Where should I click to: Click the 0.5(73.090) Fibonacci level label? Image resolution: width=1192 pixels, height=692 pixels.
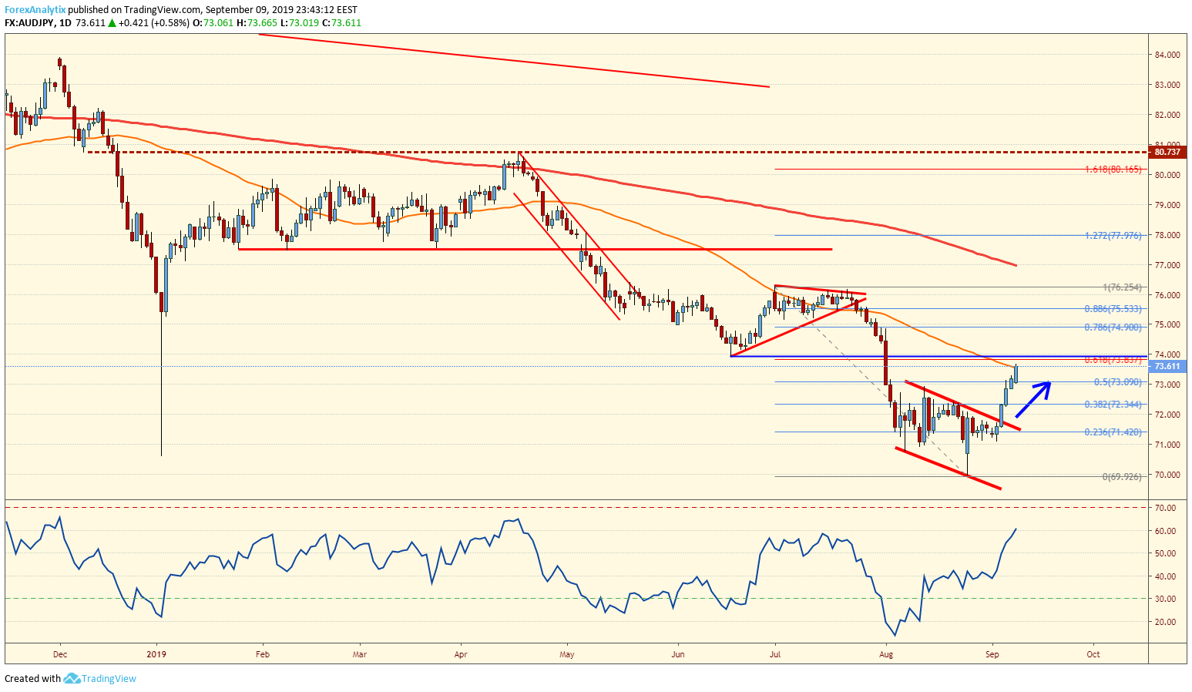tap(1118, 382)
